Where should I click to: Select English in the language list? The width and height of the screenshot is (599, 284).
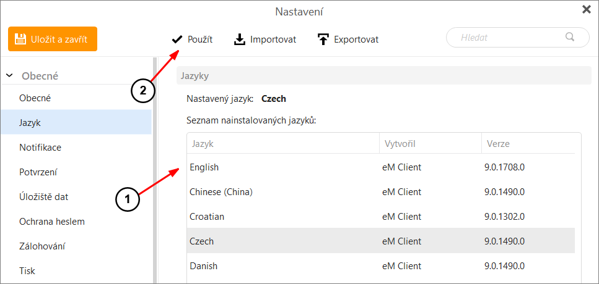tap(380, 167)
